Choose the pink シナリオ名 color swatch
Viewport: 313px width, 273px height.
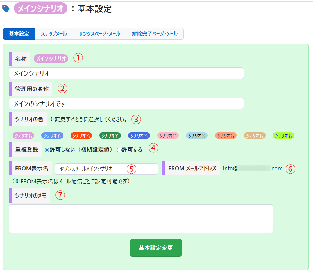point(168,135)
